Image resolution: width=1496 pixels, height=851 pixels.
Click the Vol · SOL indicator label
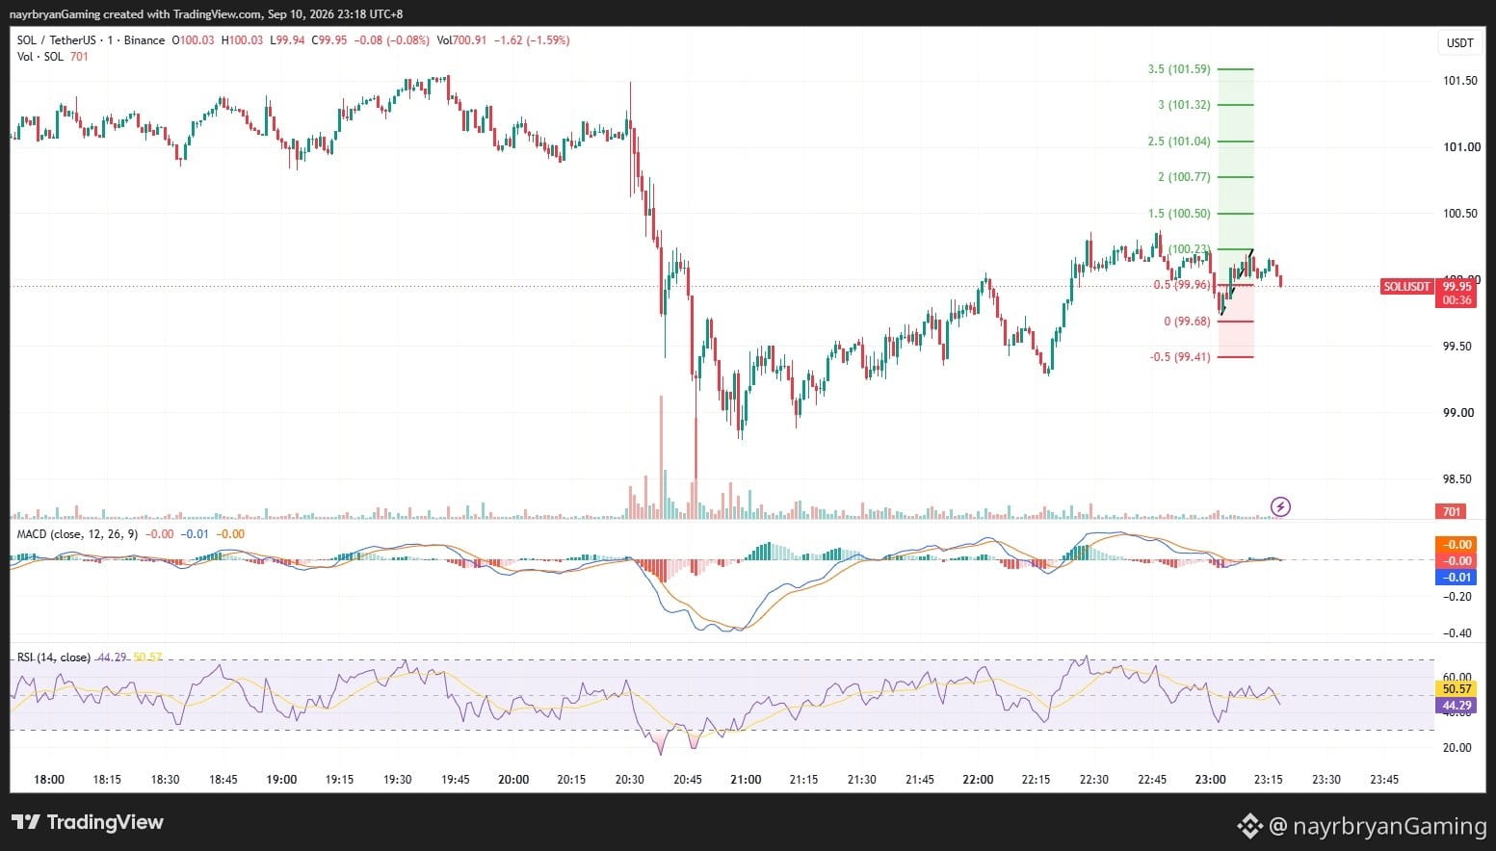[40, 57]
